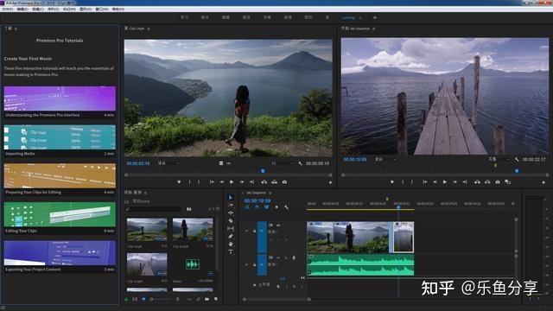This screenshot has height=311, width=553.
Task: Toggle lock on video track V1
Action: (254, 231)
